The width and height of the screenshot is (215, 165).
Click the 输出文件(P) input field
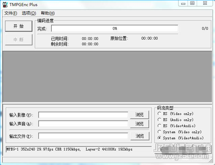(x=83, y=136)
